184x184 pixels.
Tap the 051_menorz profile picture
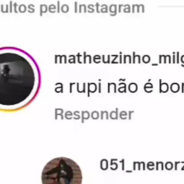[62, 171]
